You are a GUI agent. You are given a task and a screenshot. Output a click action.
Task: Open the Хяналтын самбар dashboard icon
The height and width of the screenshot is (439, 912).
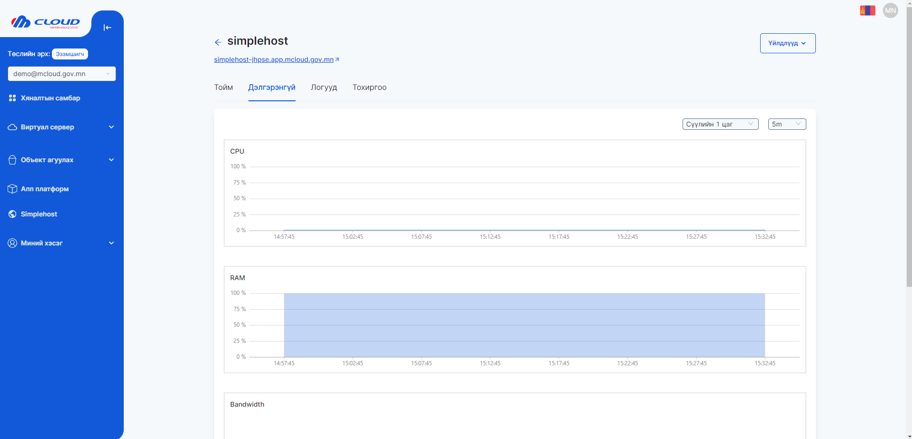12,98
